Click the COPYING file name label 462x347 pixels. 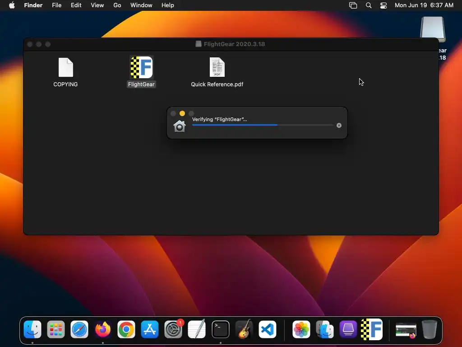[65, 84]
